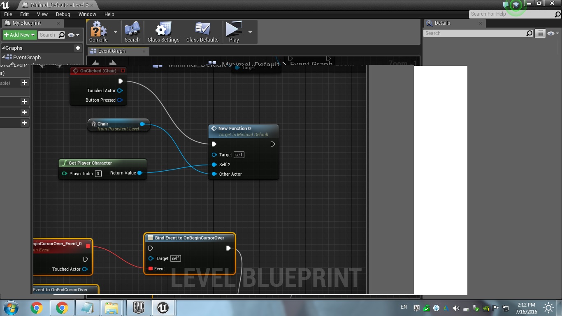Open the File menu
The width and height of the screenshot is (562, 316).
pyautogui.click(x=8, y=14)
